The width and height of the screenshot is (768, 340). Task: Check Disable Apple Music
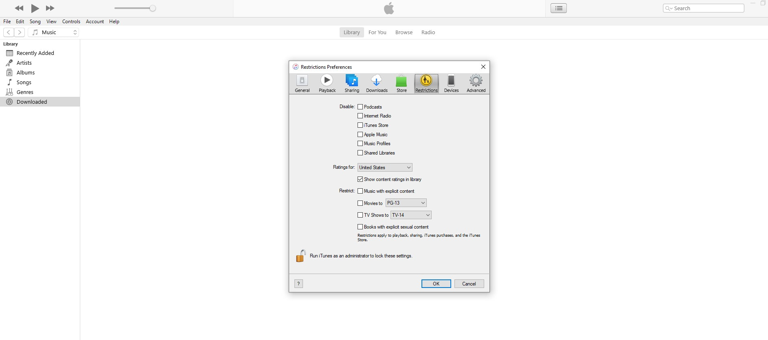coord(360,135)
